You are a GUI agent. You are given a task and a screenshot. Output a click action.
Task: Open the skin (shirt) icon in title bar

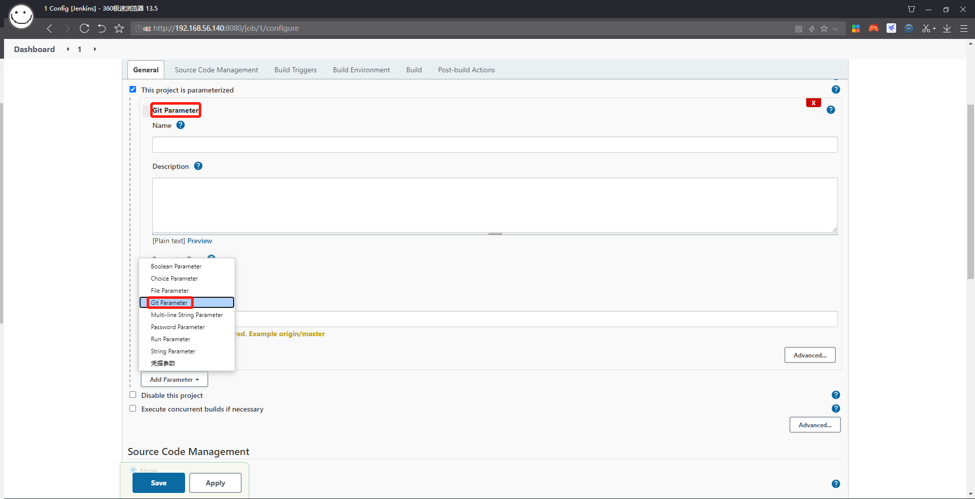coord(911,9)
